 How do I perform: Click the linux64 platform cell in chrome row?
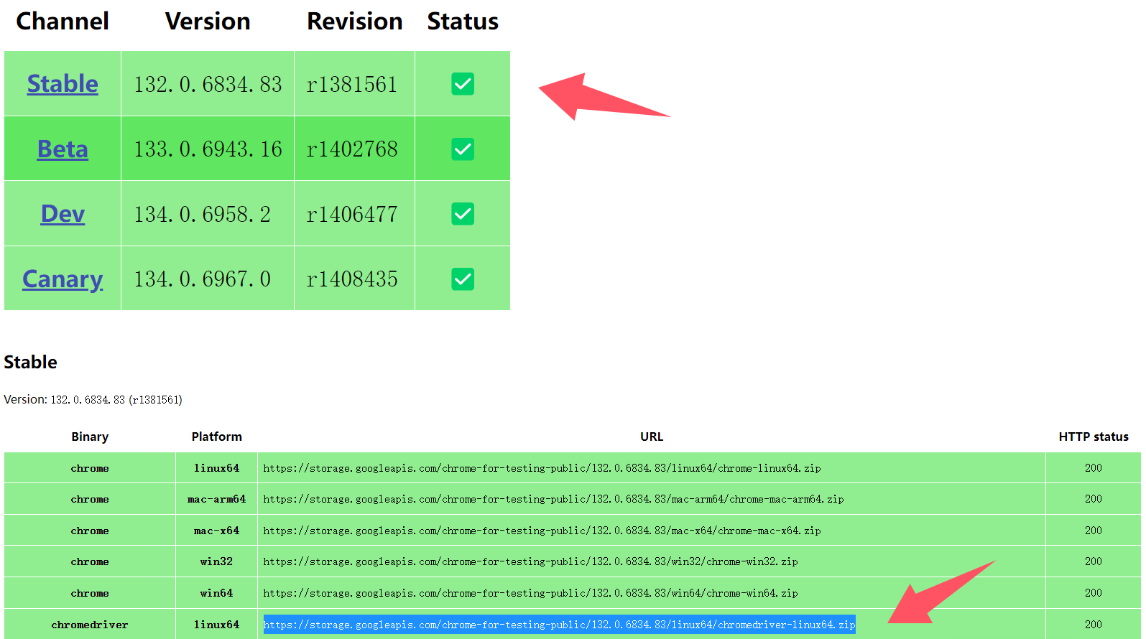point(216,468)
